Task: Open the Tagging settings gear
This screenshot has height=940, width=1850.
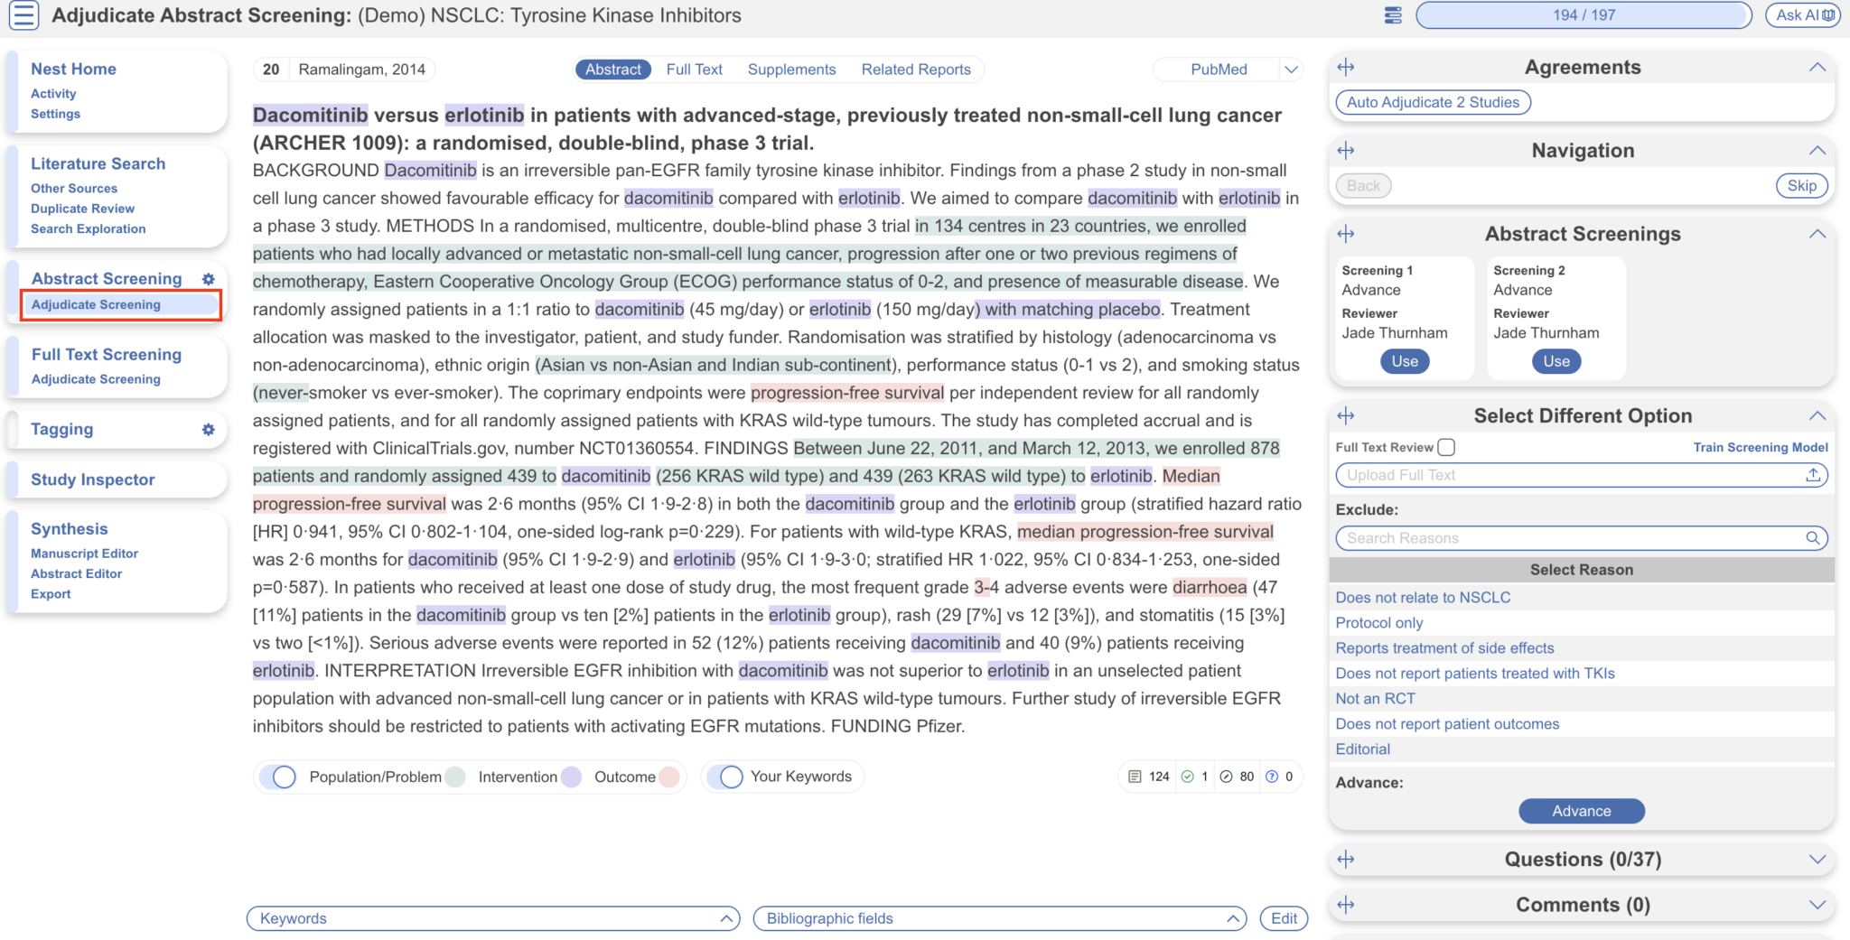Action: (x=209, y=429)
